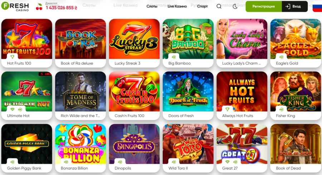
Task: Click the badge icon on Big Bamboo tile
Action: coord(174,57)
